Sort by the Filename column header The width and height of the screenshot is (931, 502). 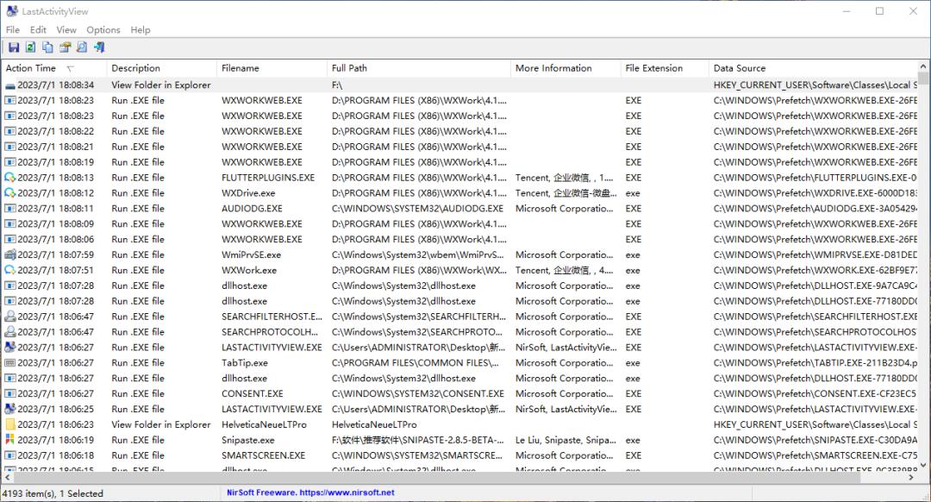pyautogui.click(x=241, y=68)
